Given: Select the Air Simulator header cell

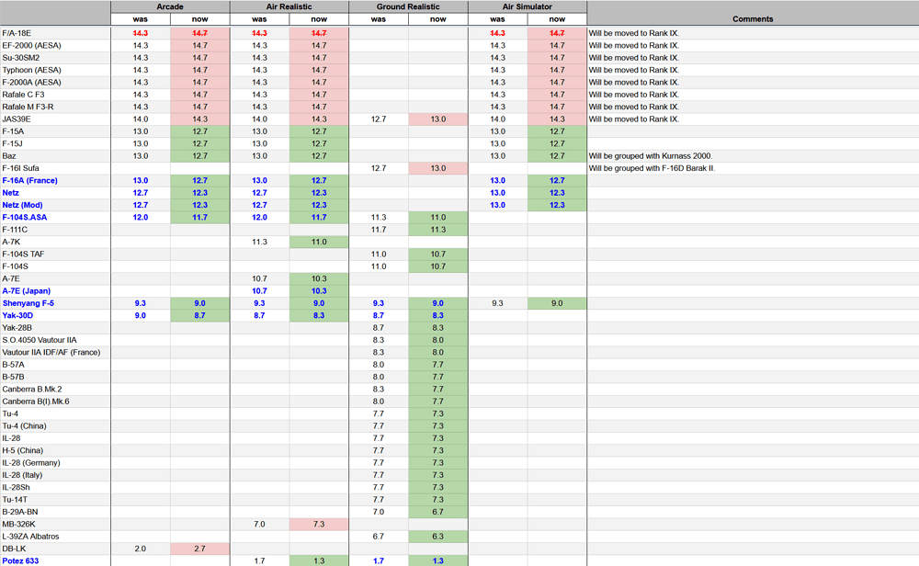Looking at the screenshot, I should point(527,6).
